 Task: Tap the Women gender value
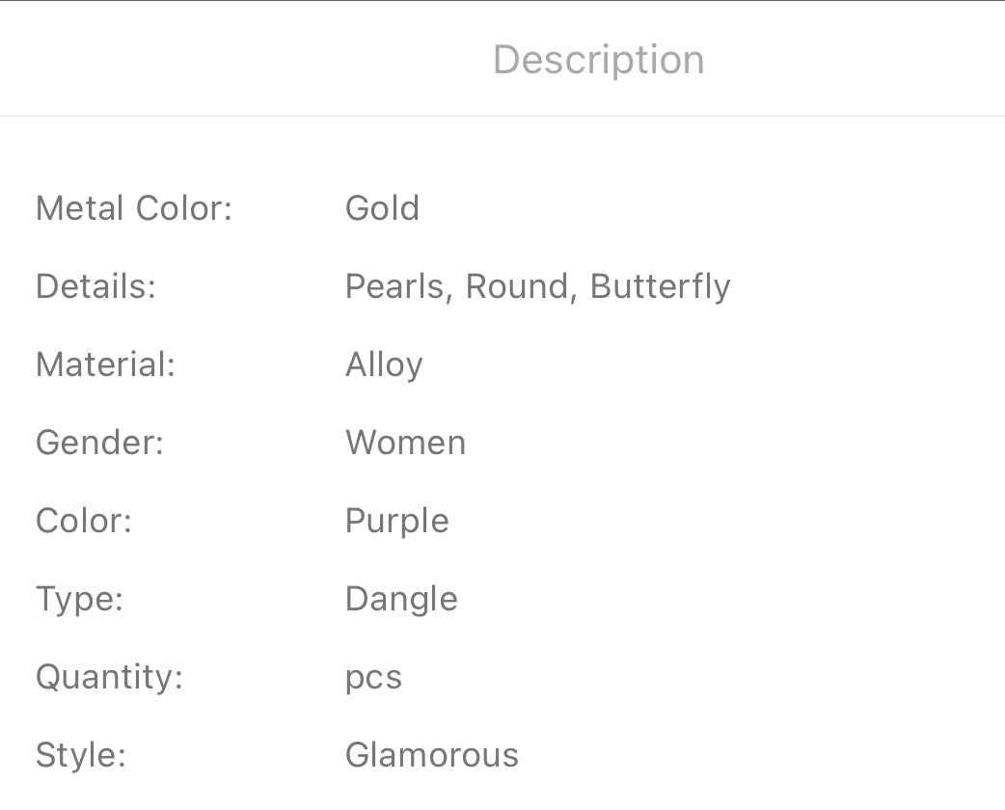[405, 443]
